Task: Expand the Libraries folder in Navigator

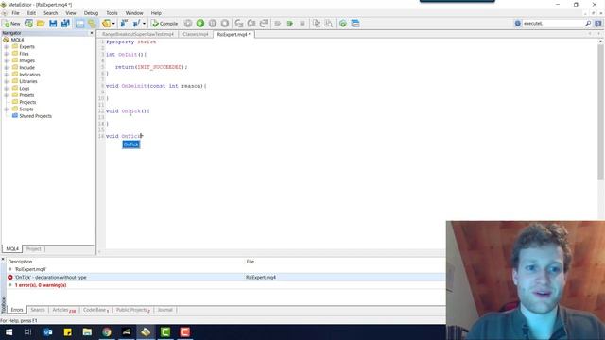Action: 7,81
